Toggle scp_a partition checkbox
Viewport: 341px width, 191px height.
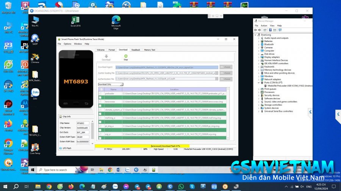pos(100,134)
